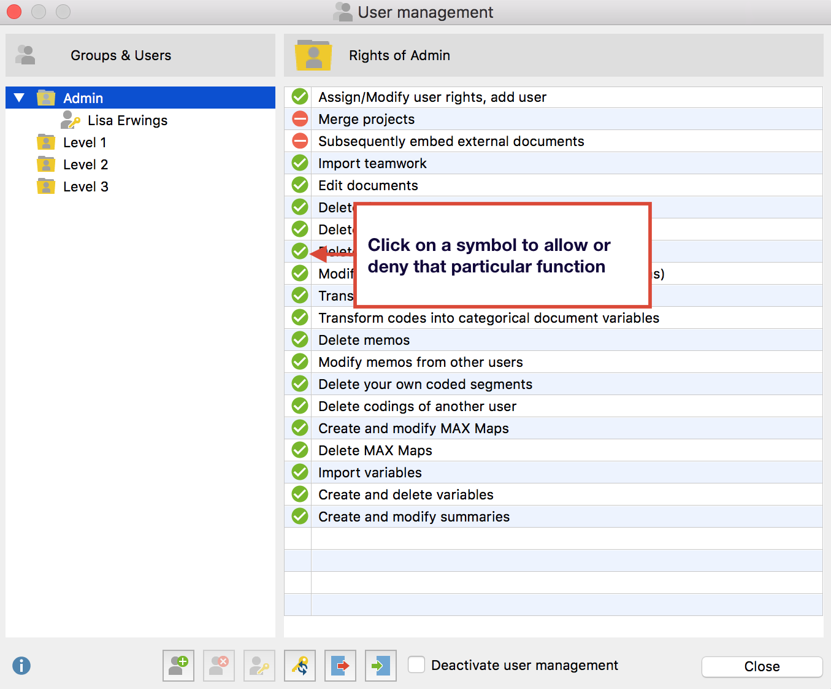This screenshot has height=689, width=831.
Task: Click 'Delete your own coded segments' text
Action: point(425,384)
